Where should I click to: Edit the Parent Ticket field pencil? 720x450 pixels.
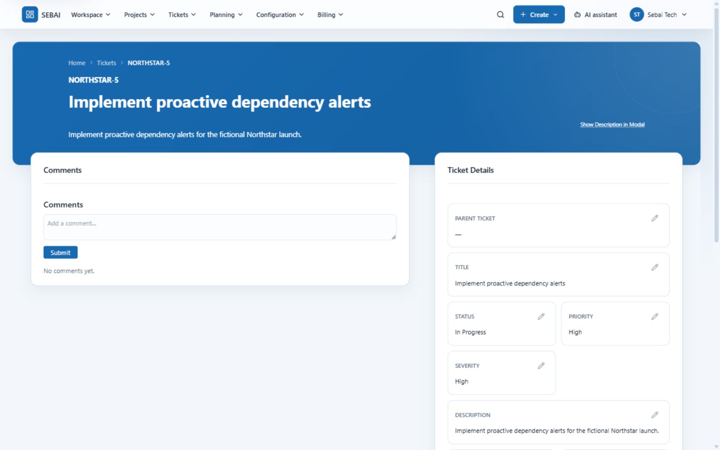coord(655,218)
